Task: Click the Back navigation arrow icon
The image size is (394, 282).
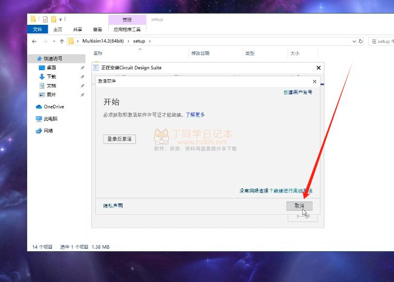Action: coord(34,41)
